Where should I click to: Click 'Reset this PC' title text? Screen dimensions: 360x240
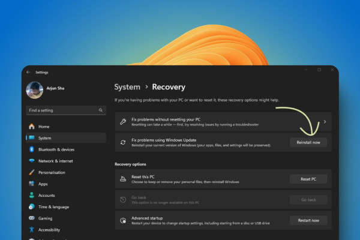[x=143, y=177]
